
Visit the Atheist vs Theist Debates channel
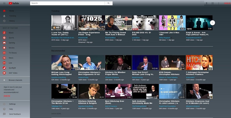[x=168, y=77]
